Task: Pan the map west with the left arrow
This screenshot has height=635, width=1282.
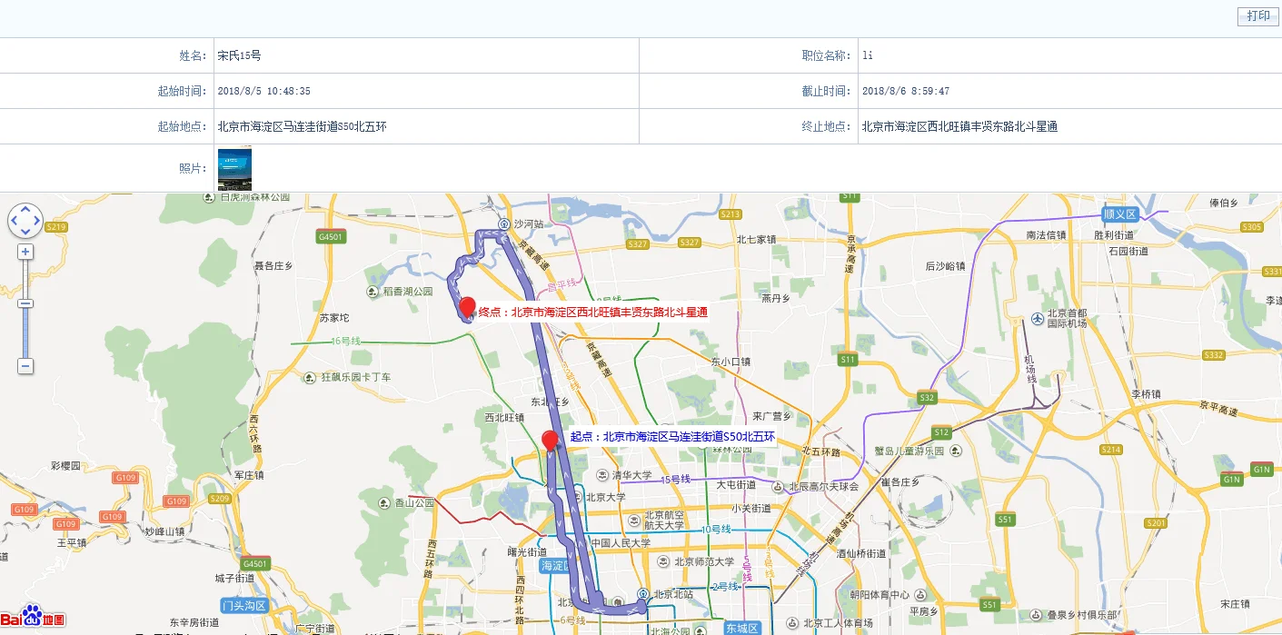Action: pos(15,219)
